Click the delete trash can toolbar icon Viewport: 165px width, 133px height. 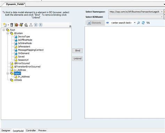[x=12, y=25]
